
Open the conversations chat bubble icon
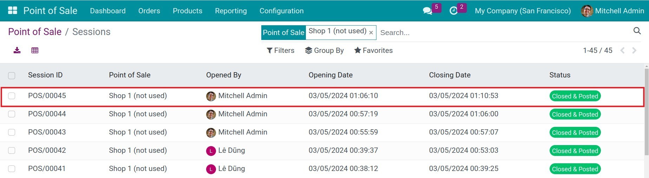(427, 11)
